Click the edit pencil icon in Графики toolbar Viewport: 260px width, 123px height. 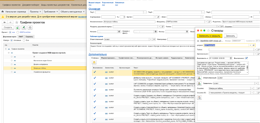coord(24,27)
